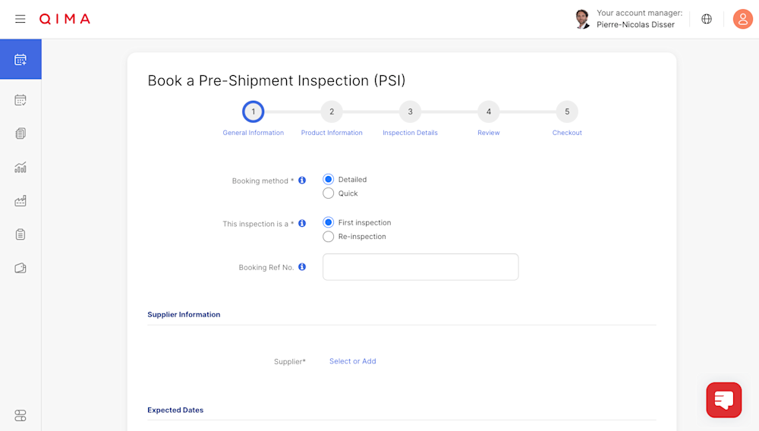Go to step 2 Product Information

332,112
